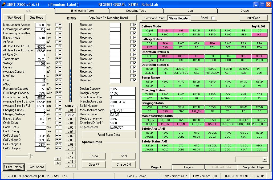
Task: Click the Design Capacity field showing 2375
Action: 123,89
